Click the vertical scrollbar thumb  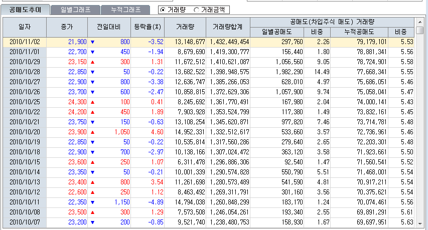(x=419, y=30)
